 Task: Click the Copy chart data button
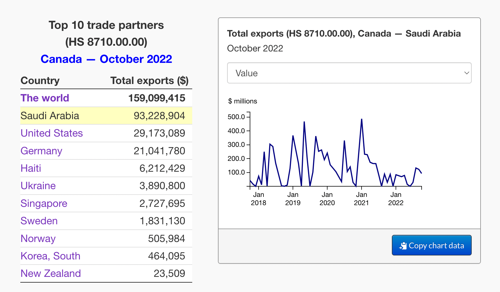[x=432, y=245]
